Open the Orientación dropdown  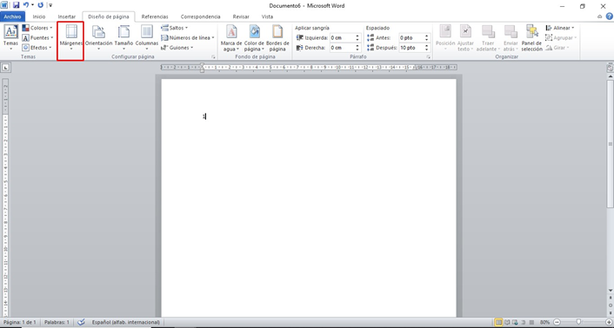[x=98, y=37]
